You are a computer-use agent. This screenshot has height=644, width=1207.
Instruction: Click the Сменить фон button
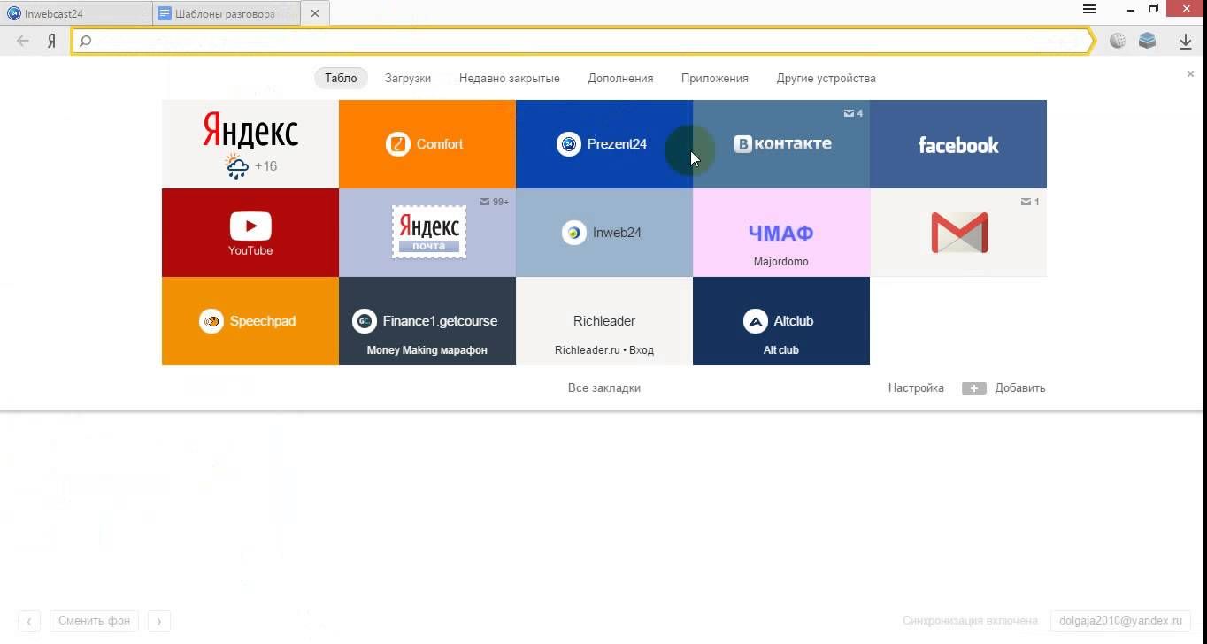[x=94, y=621]
